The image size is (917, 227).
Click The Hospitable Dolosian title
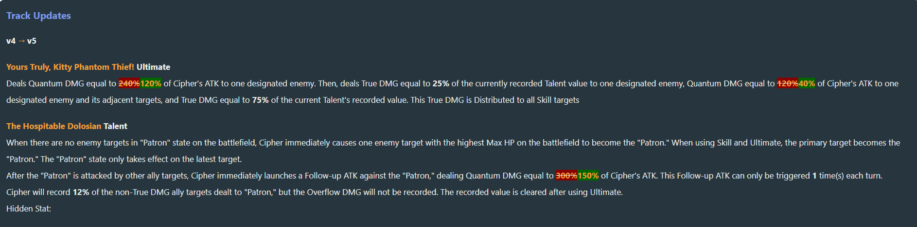[53, 126]
